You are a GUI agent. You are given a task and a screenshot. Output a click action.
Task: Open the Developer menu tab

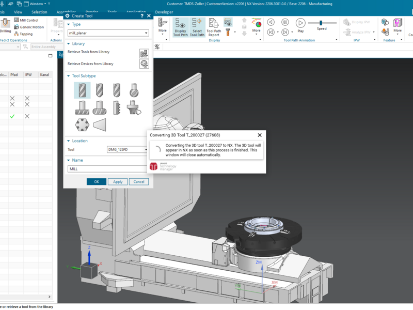pyautogui.click(x=164, y=12)
